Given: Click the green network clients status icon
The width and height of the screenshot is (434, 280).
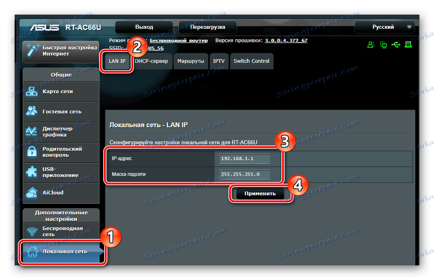Looking at the screenshot, I should click(x=383, y=45).
